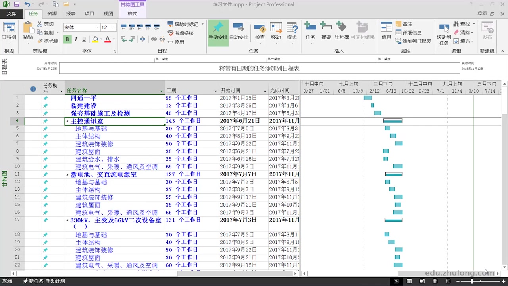Toggle bold formatting with the B button
508x286 pixels.
67,40
